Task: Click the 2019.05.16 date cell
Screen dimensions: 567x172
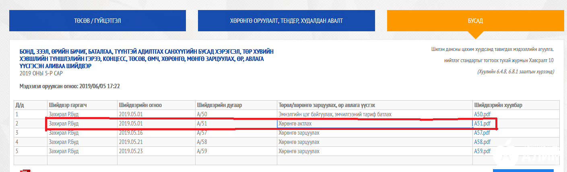Action: 131,133
